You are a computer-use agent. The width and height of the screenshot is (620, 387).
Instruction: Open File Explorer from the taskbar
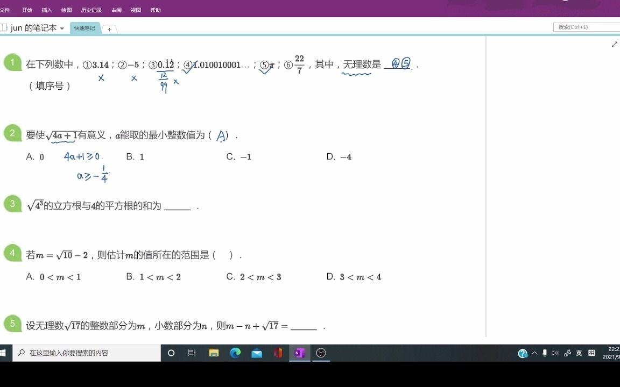click(x=214, y=354)
